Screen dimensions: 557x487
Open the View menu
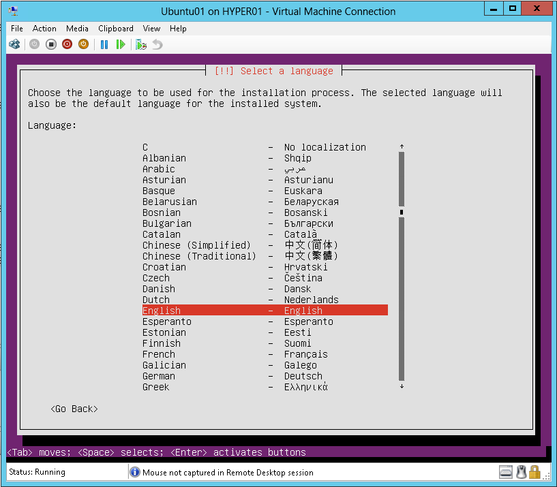click(x=151, y=29)
